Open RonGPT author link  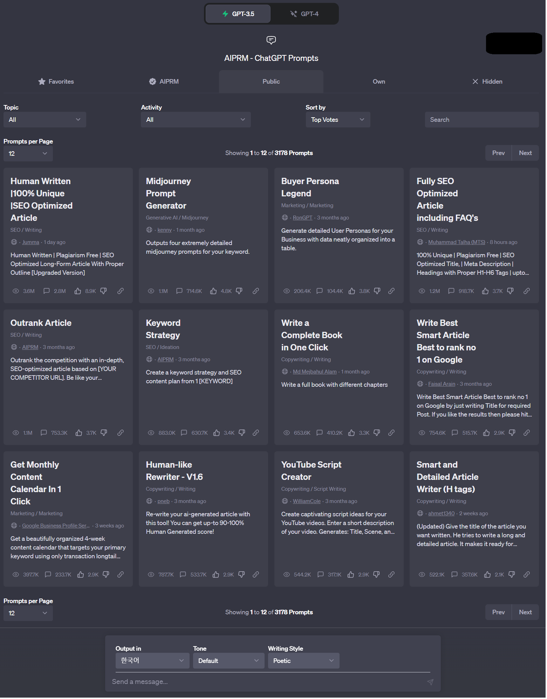point(303,218)
